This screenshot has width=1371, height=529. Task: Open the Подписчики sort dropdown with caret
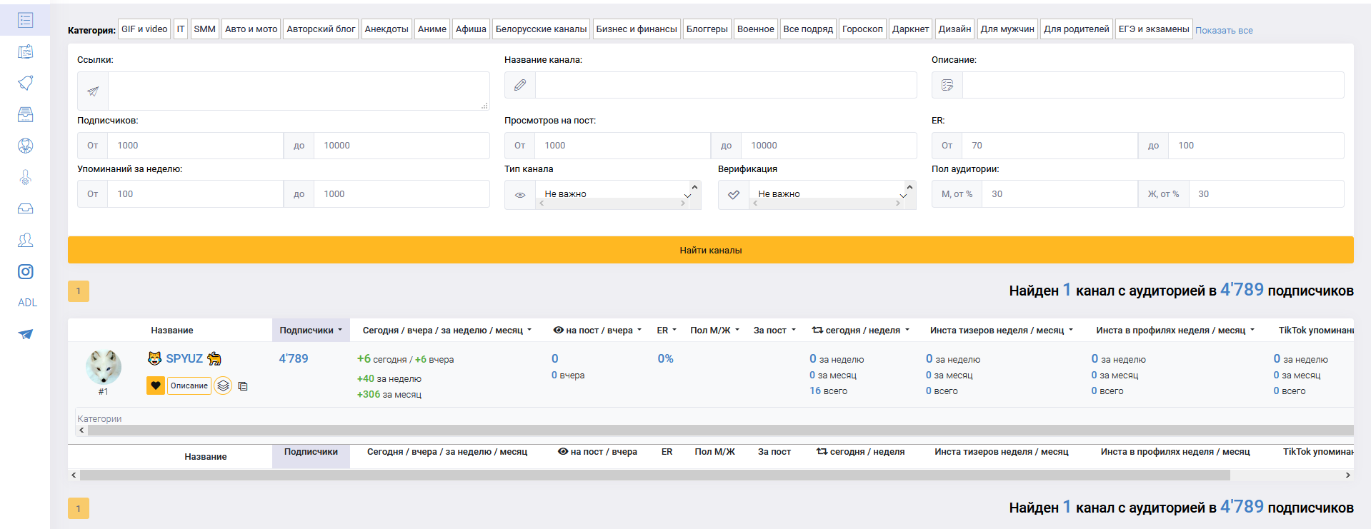[x=311, y=331]
